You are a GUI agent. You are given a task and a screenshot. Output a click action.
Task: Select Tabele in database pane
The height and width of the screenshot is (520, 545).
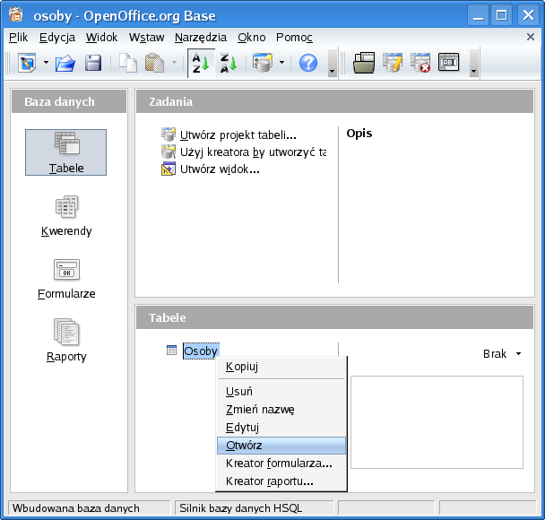point(66,152)
